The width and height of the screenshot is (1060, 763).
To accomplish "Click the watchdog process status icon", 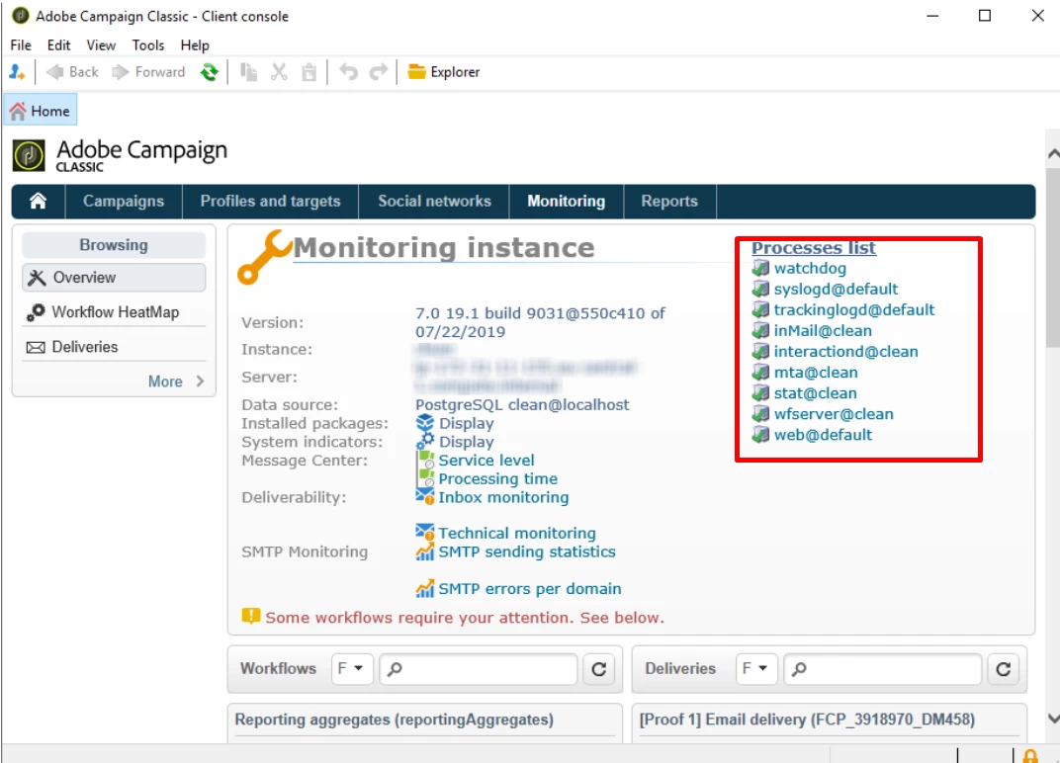I will point(760,268).
